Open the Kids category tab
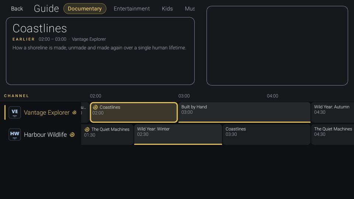This screenshot has height=199, width=354. pyautogui.click(x=167, y=8)
